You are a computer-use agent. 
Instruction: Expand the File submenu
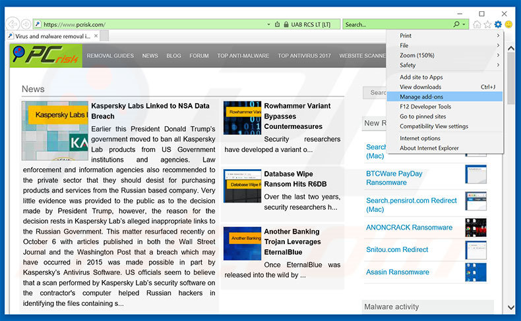(445, 45)
